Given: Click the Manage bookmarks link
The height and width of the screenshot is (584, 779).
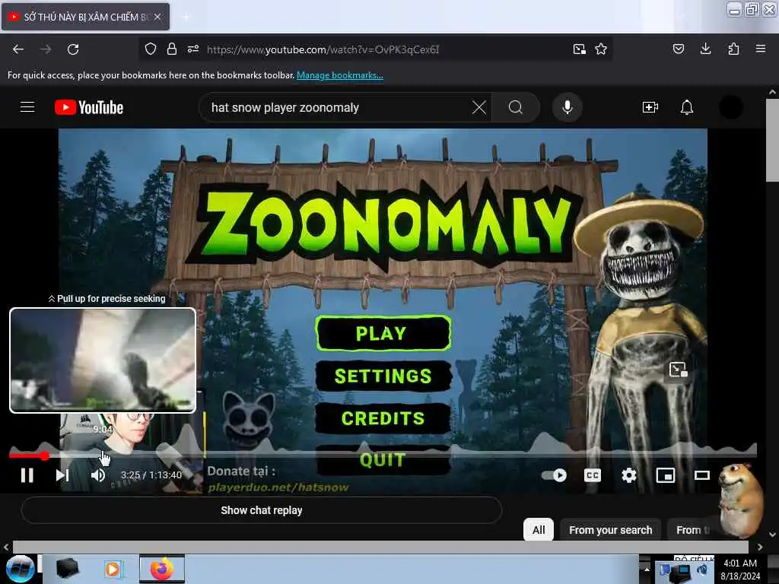Looking at the screenshot, I should (340, 75).
